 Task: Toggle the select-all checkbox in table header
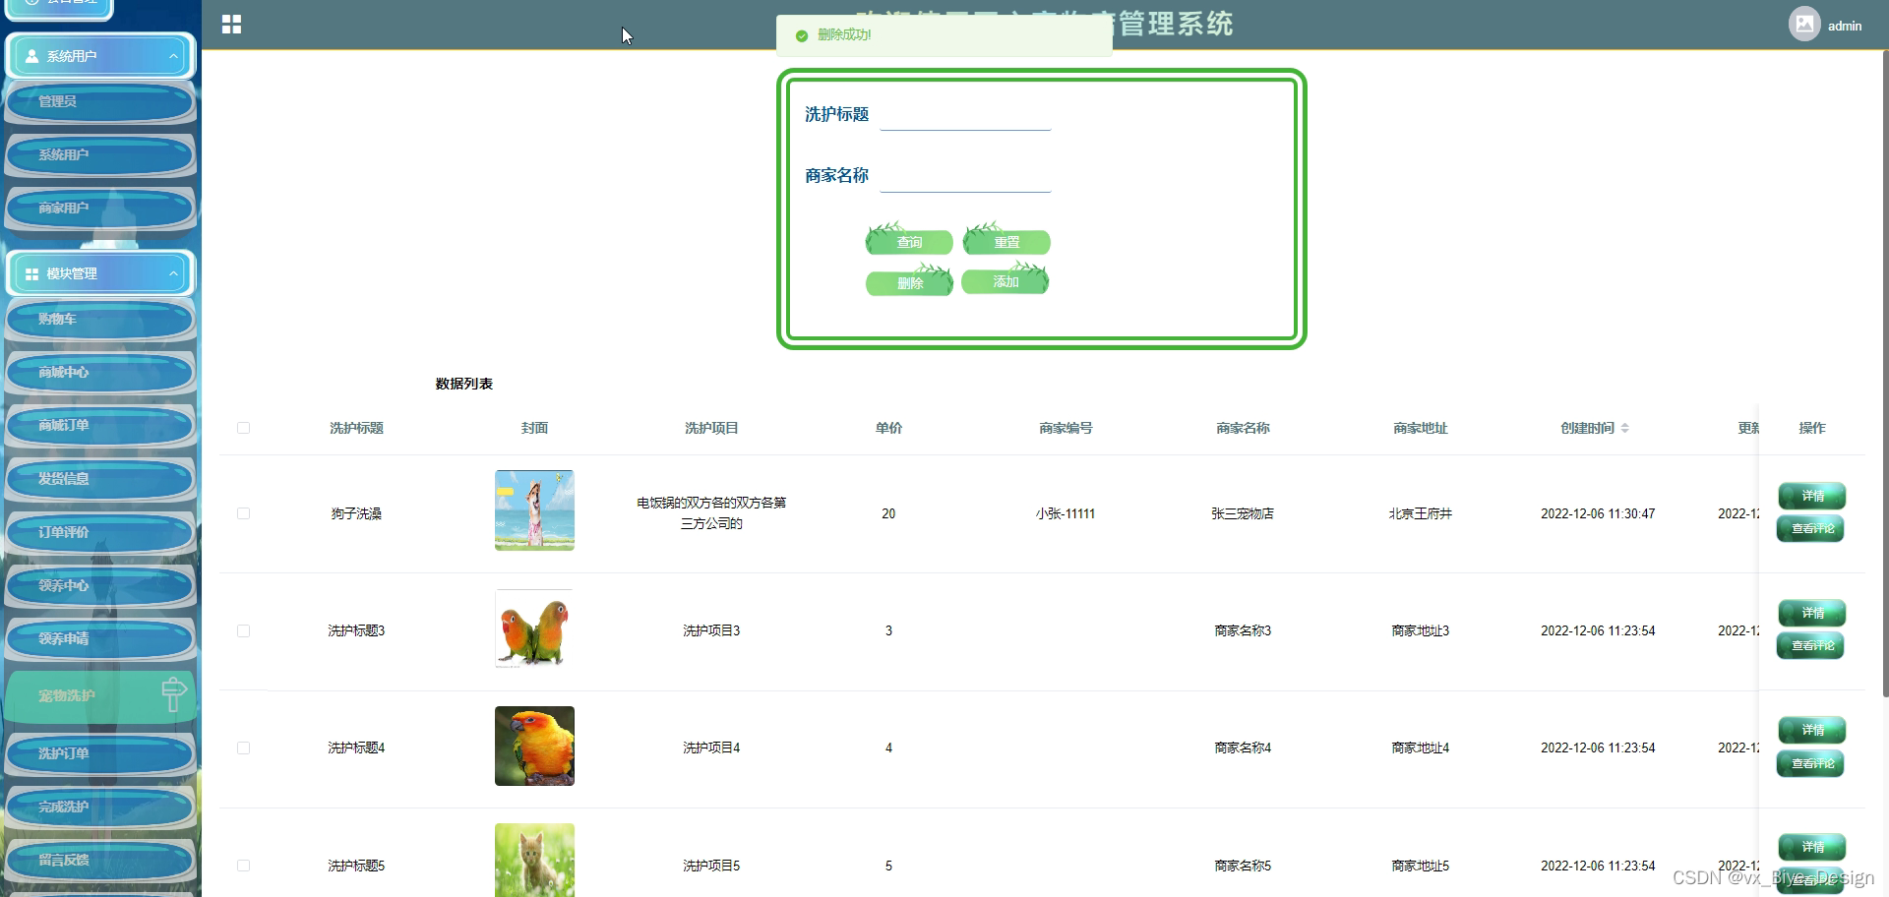243,428
